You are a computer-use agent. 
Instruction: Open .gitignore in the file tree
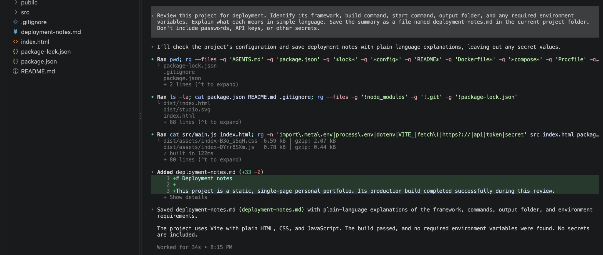tap(34, 22)
